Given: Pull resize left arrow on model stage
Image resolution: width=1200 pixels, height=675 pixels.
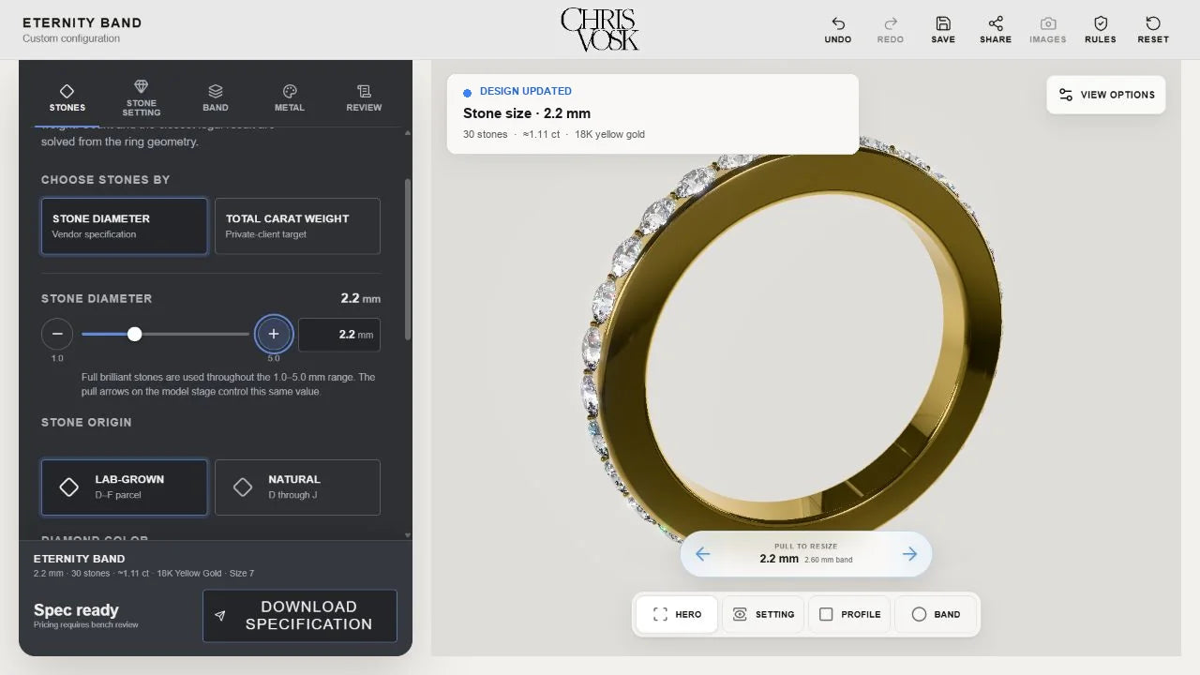Looking at the screenshot, I should (x=702, y=554).
